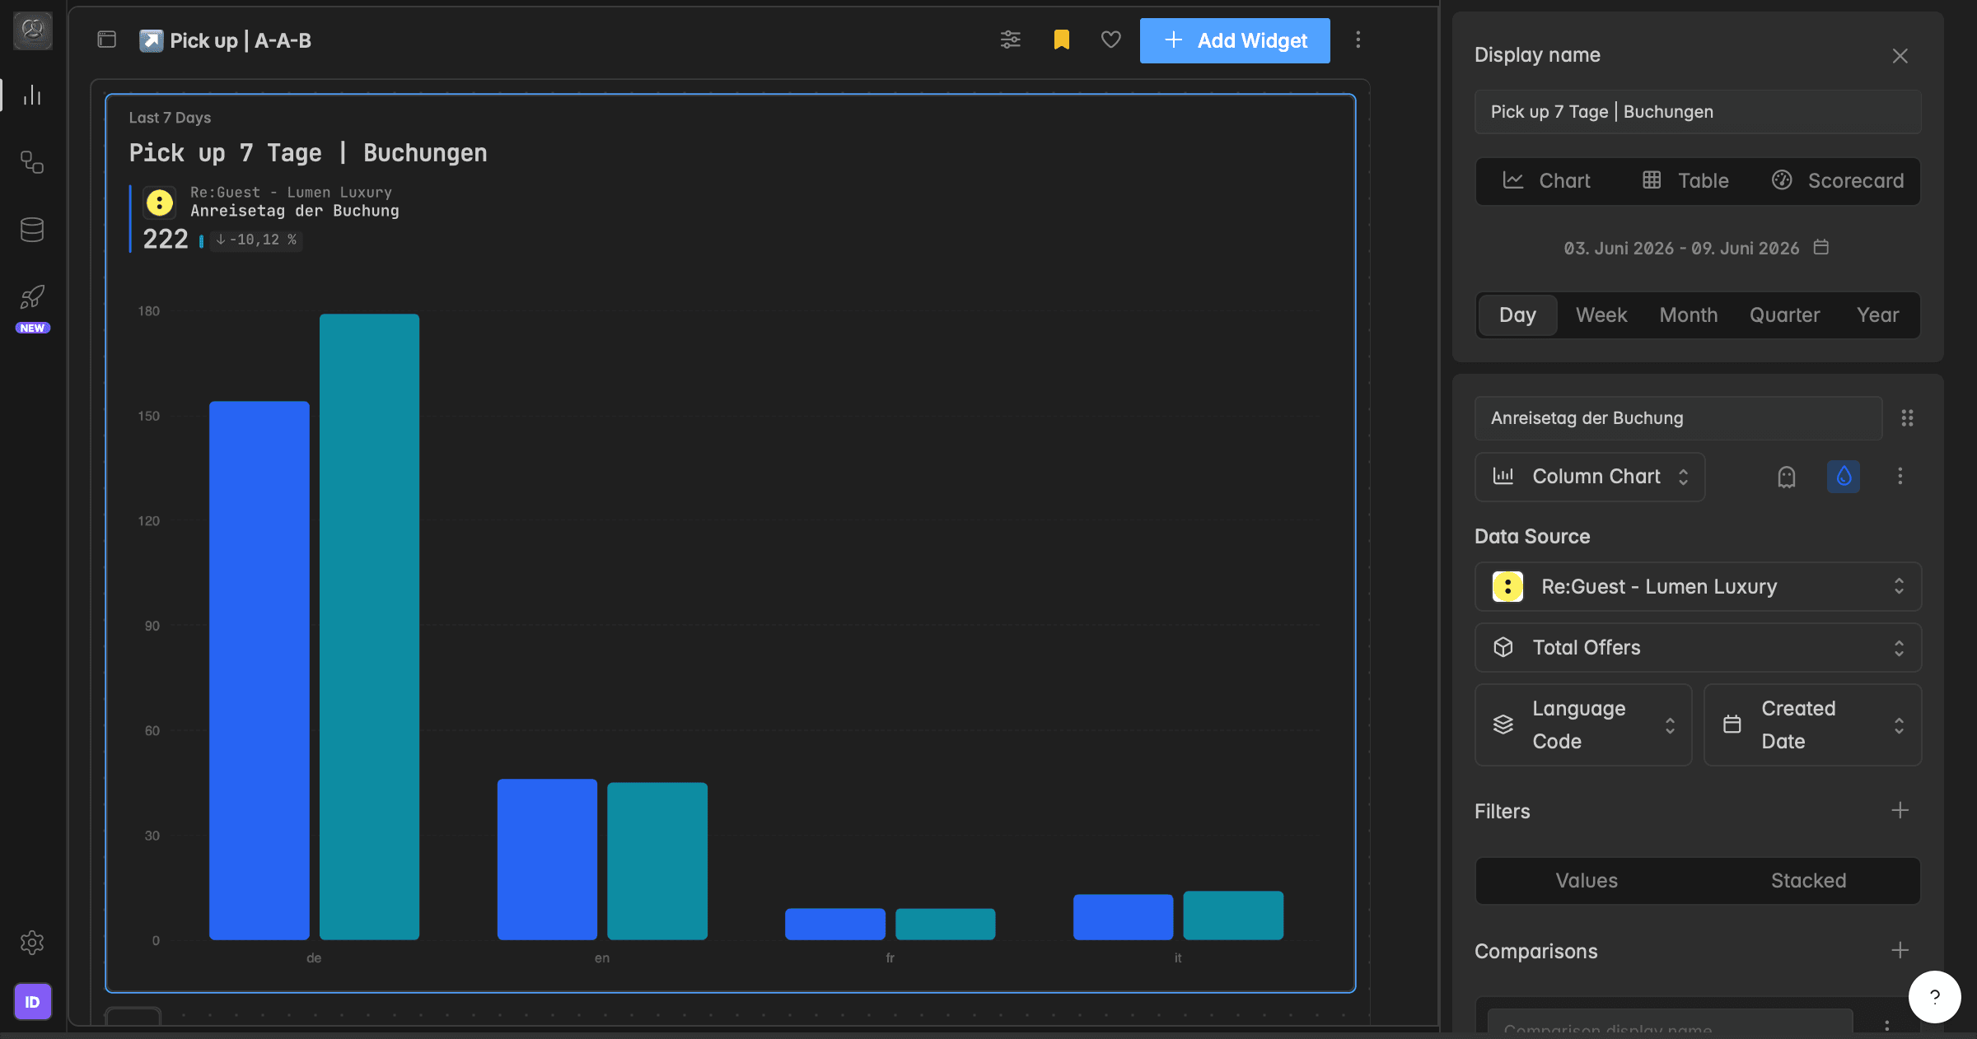Viewport: 1977px width, 1039px height.
Task: Click the tall teal bar for de
Action: click(369, 627)
